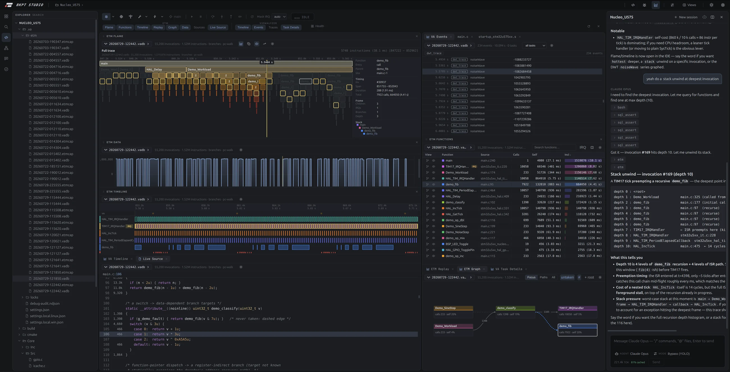Click the bar chart icon in ETM Flame header
Screen dimensions: 730x372
[x=241, y=44]
